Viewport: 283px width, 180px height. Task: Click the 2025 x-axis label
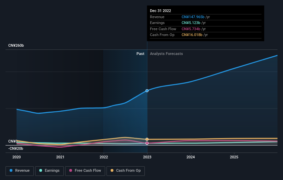point(234,157)
